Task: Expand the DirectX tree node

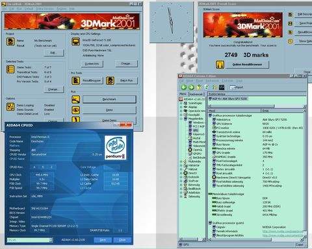Action: [x=181, y=173]
